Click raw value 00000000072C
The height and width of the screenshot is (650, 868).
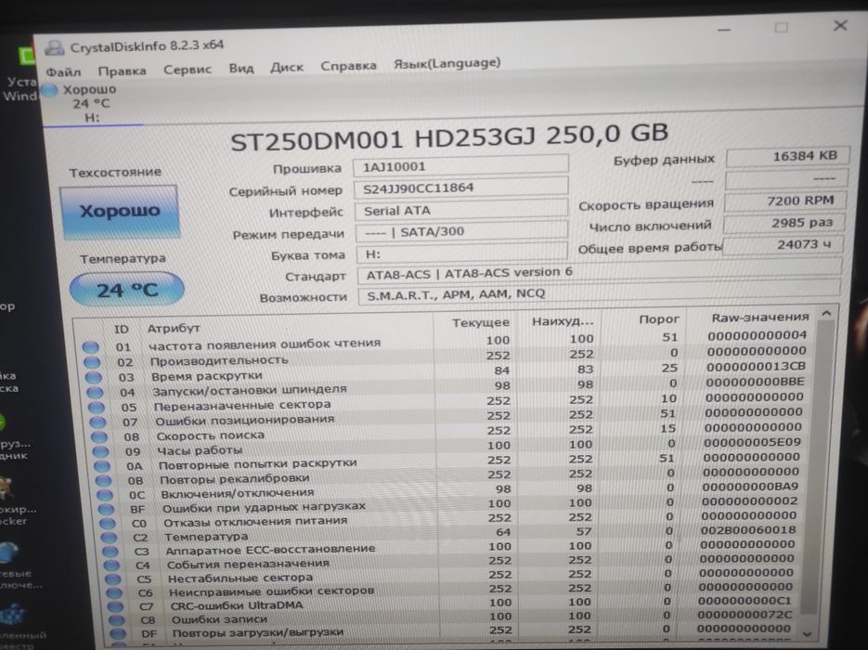click(745, 615)
